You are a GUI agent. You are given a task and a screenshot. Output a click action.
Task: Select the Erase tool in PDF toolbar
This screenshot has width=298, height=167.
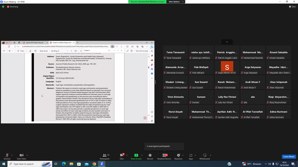tap(30, 51)
